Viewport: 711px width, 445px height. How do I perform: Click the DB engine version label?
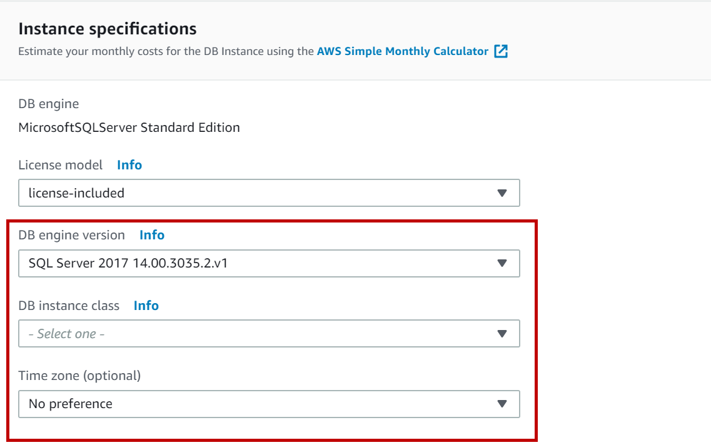coord(72,235)
